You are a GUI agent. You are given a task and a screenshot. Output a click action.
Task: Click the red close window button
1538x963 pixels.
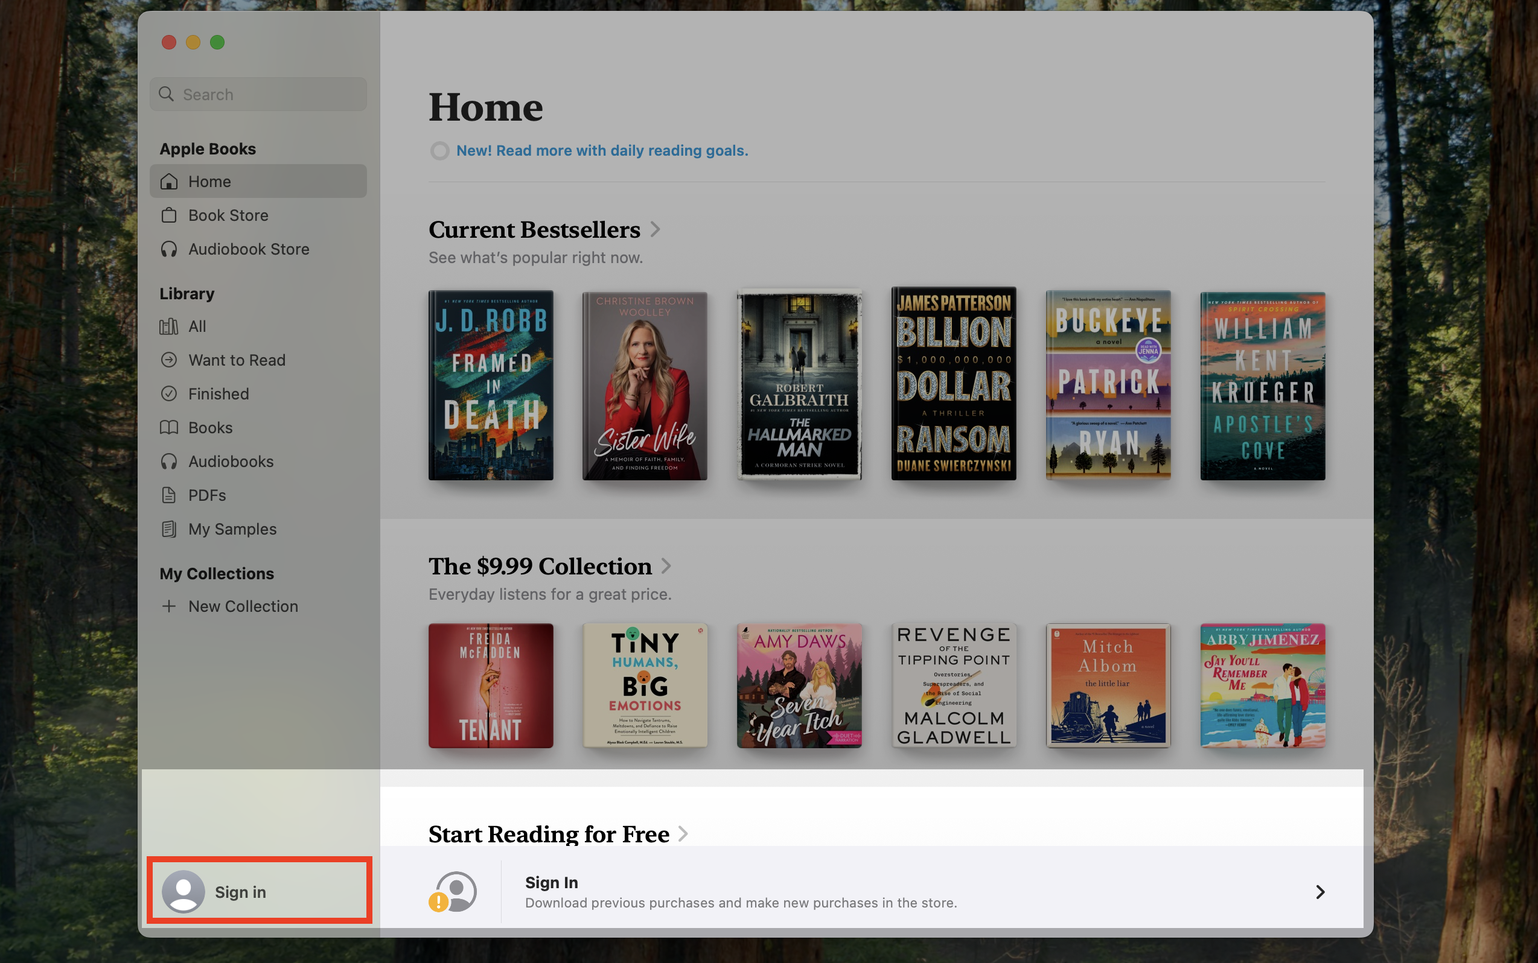coord(169,42)
